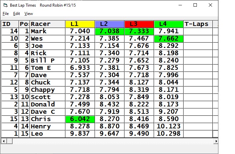Image resolution: width=235 pixels, height=154 pixels.
Task: Open the View menu
Action: tap(29, 14)
